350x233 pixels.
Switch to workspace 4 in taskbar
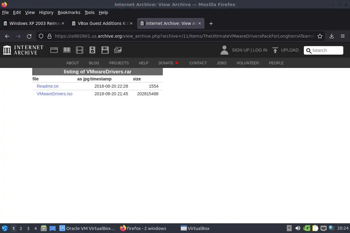[x=36, y=228]
